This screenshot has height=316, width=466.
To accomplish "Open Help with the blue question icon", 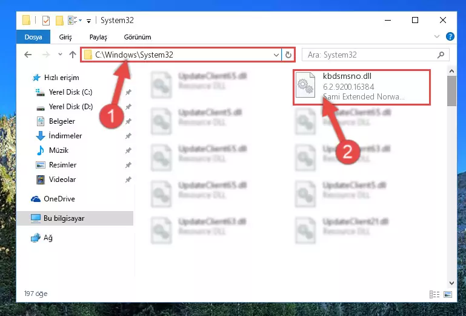I will click(450, 36).
